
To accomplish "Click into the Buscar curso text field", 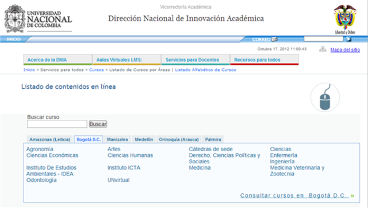I will pyautogui.click(x=57, y=124).
